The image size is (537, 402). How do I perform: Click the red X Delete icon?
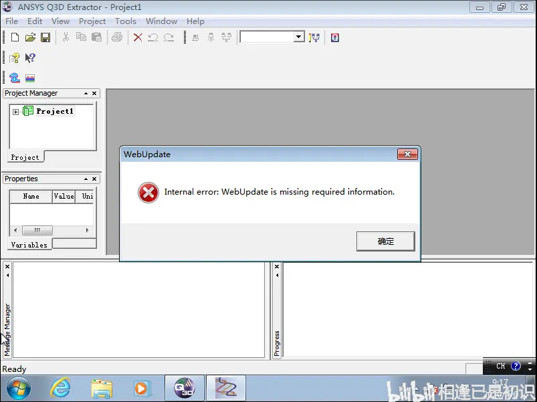tap(138, 37)
